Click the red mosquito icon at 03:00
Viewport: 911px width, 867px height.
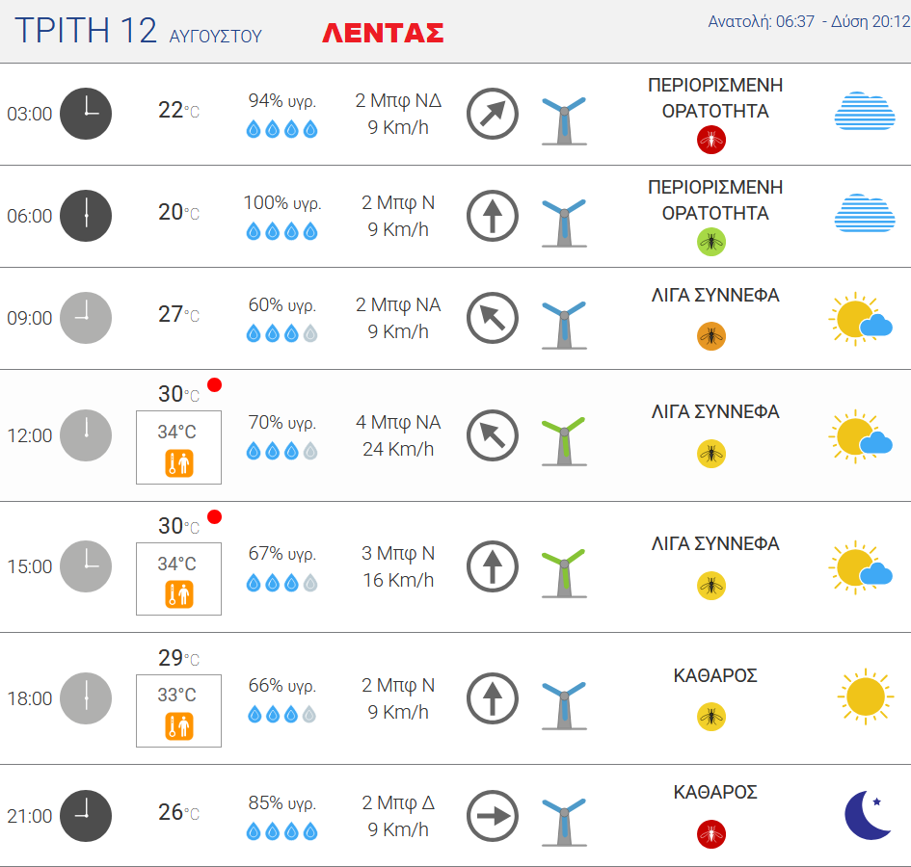click(711, 140)
